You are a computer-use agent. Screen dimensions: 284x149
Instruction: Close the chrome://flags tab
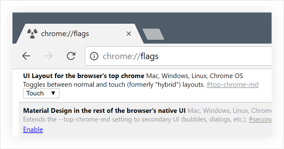[x=129, y=34]
